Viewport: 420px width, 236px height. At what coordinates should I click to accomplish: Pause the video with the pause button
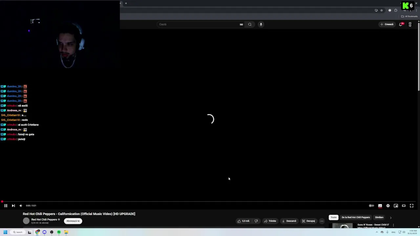click(x=6, y=206)
